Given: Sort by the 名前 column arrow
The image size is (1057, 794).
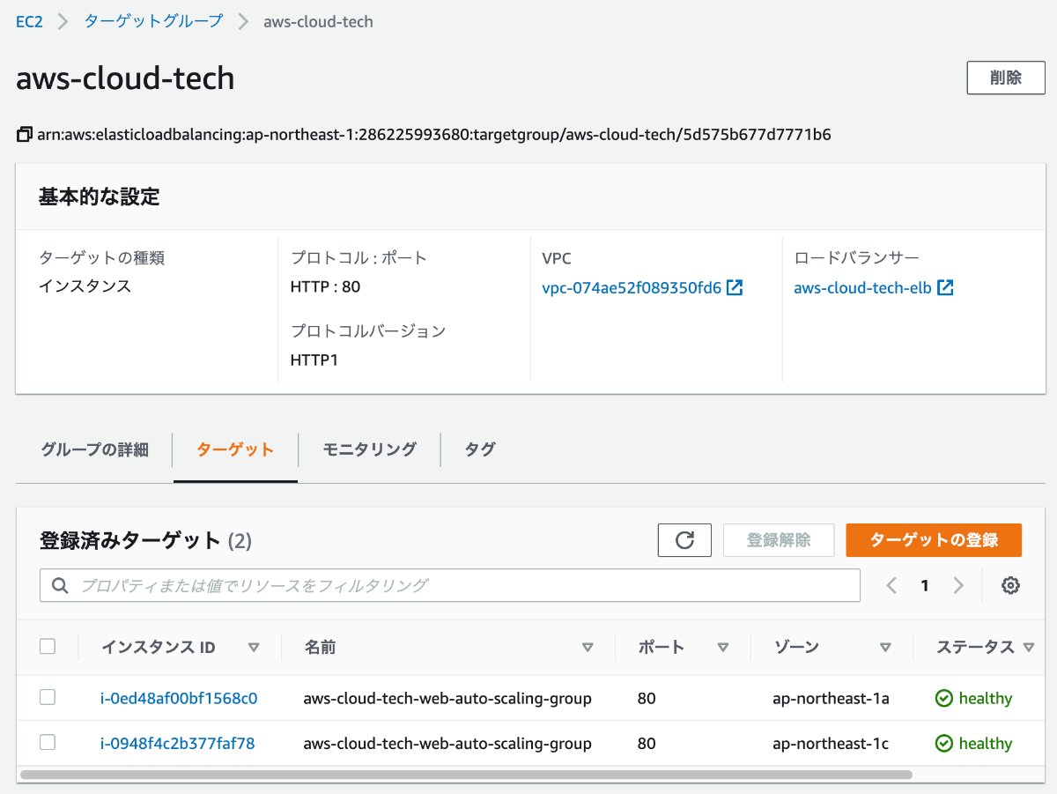Looking at the screenshot, I should (x=588, y=648).
